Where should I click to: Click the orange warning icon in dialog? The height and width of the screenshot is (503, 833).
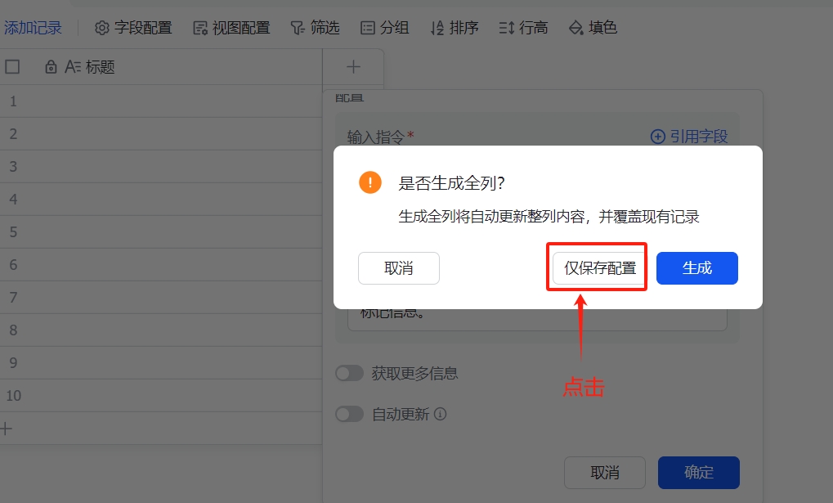pyautogui.click(x=370, y=182)
